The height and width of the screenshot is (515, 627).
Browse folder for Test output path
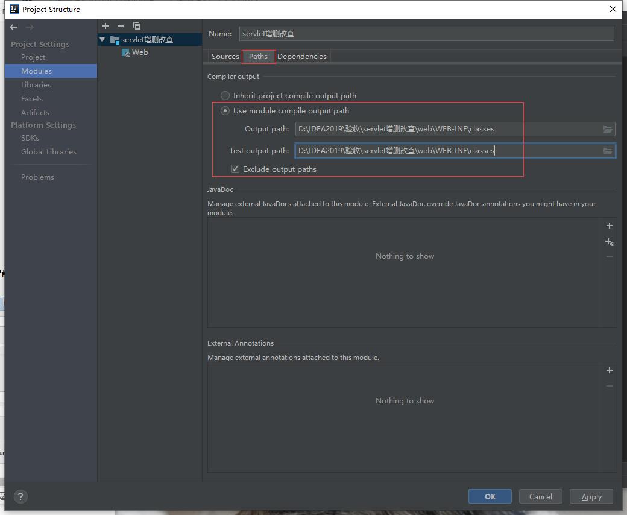point(608,151)
